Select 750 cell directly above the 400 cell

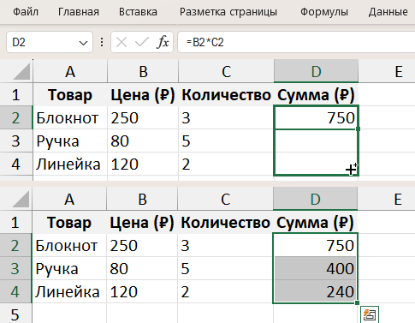pos(315,245)
